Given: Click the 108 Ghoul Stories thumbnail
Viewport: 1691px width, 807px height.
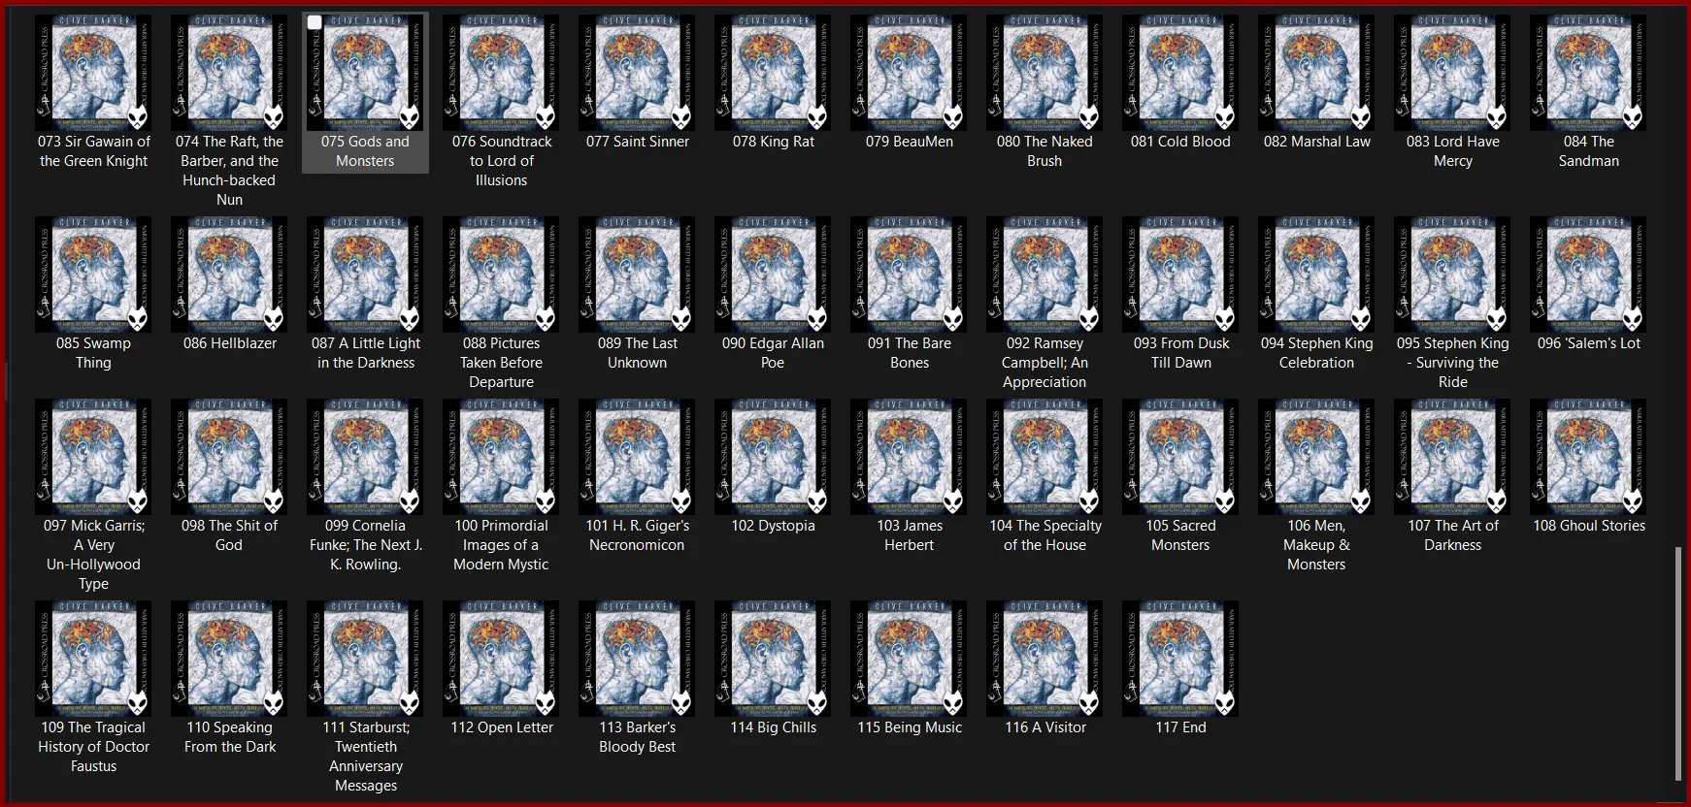Looking at the screenshot, I should coord(1588,457).
